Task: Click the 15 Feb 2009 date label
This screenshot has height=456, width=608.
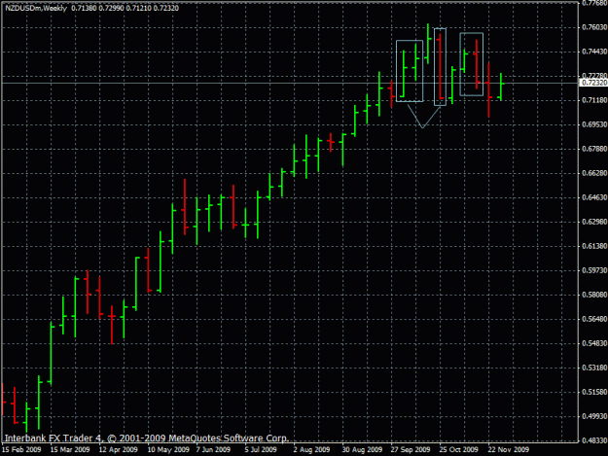Action: point(21,449)
